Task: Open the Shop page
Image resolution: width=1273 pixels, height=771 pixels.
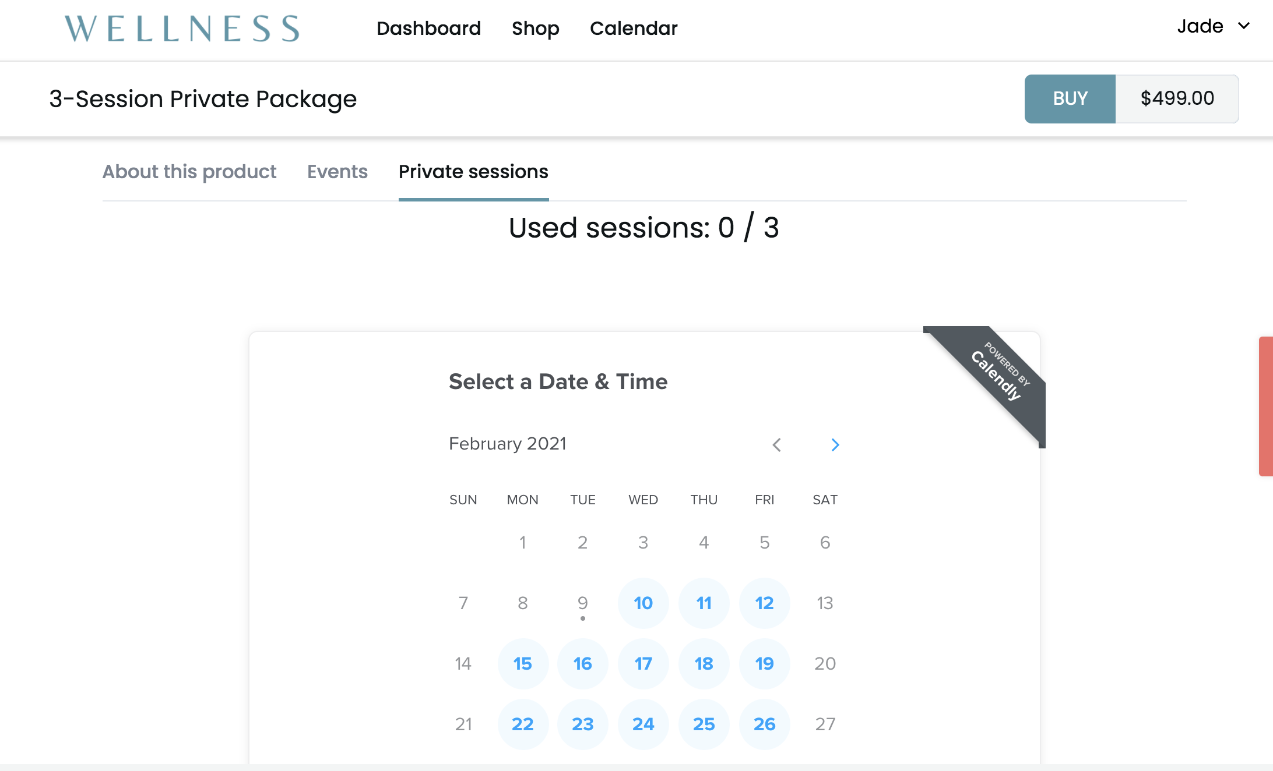Action: click(535, 28)
